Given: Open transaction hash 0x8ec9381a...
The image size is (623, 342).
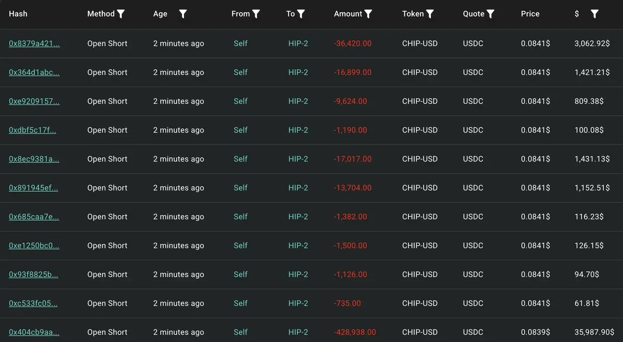Looking at the screenshot, I should pyautogui.click(x=34, y=159).
